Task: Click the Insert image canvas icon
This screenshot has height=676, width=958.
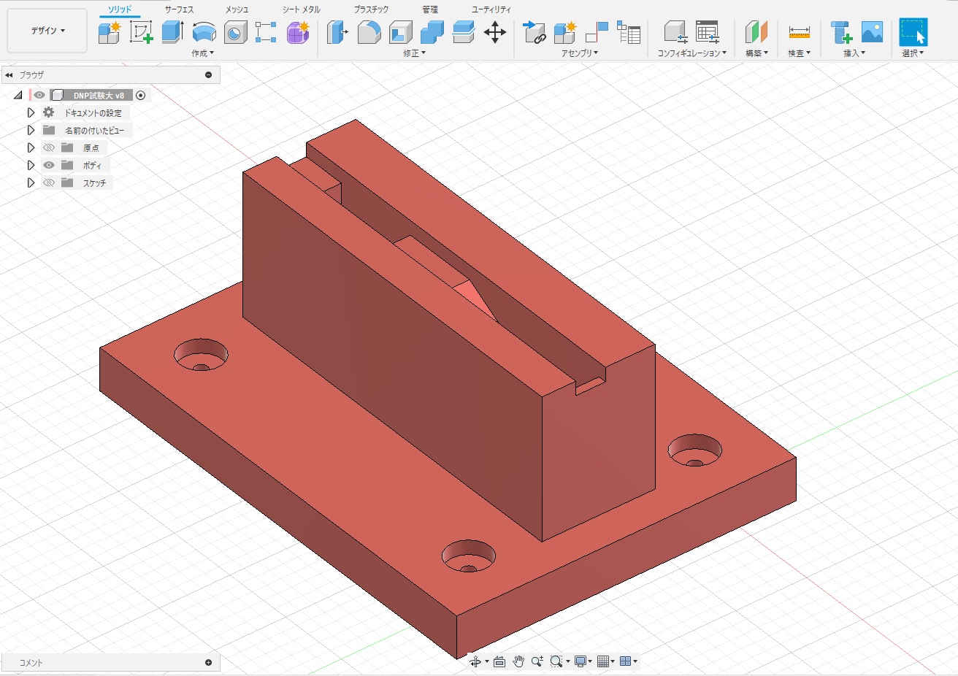Action: click(x=872, y=32)
